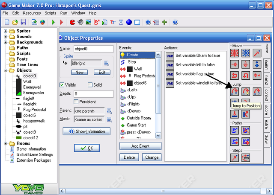Click the Delete event button
Screen dimensions: 274x195
[129, 157]
